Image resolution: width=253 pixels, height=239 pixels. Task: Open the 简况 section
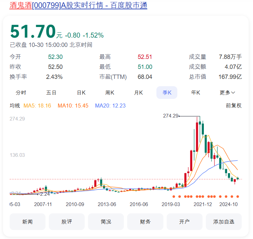[x=106, y=221]
